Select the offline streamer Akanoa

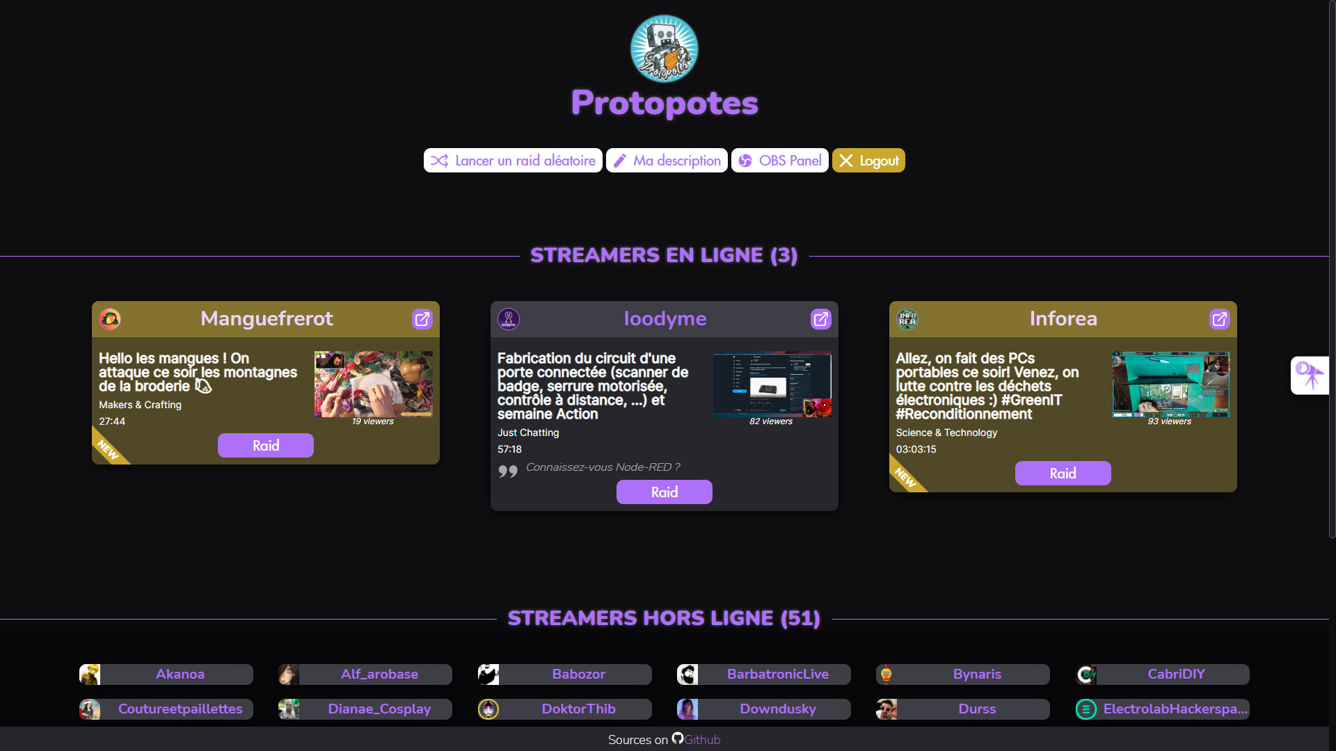166,675
